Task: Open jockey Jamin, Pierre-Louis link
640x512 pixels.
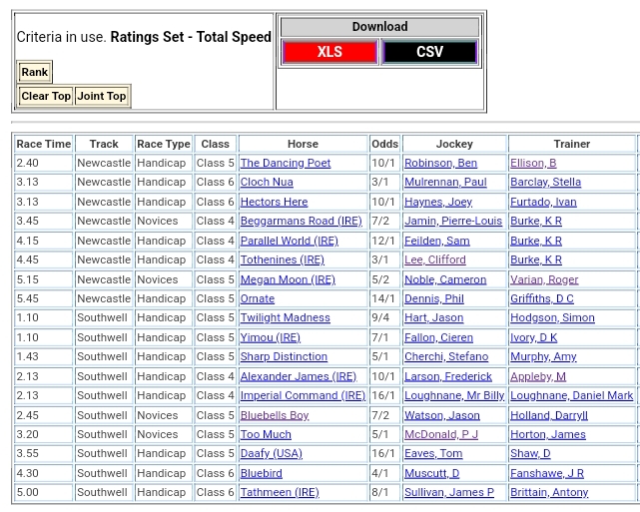Action: tap(452, 222)
